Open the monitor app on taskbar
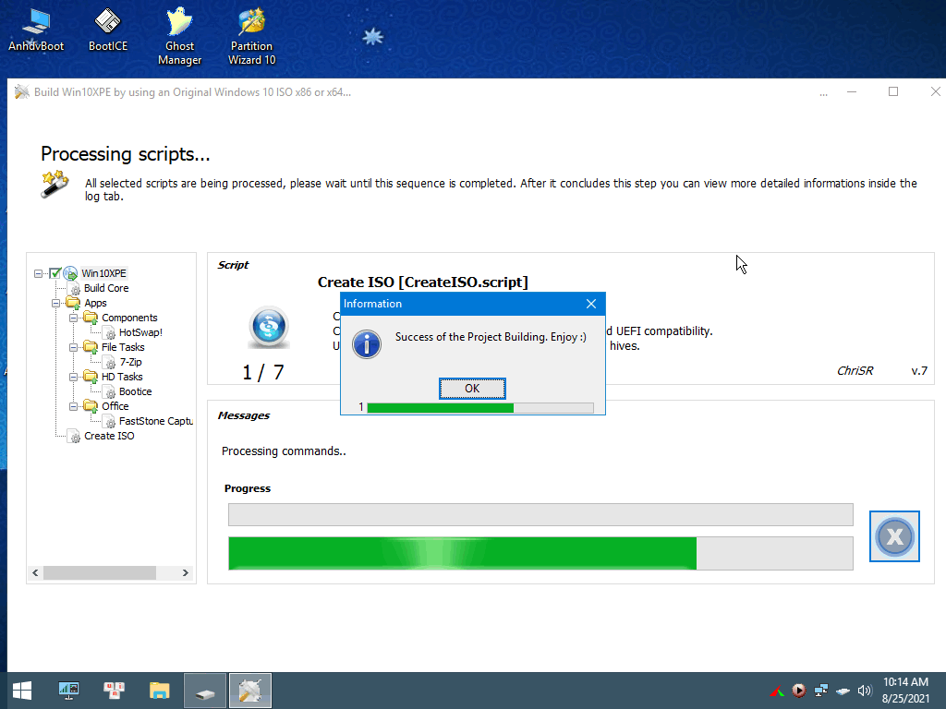 pyautogui.click(x=68, y=691)
